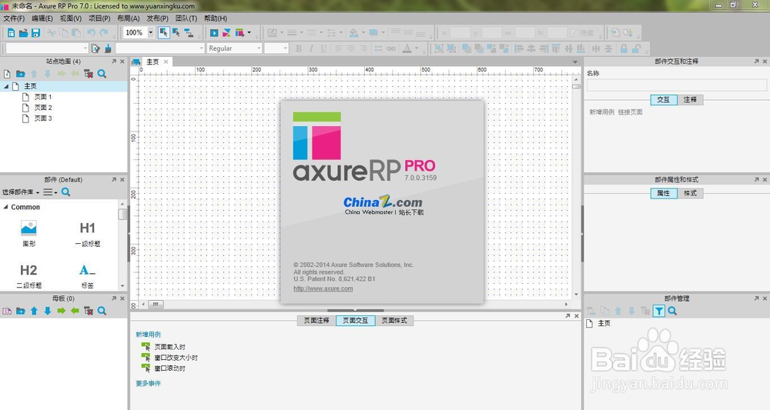770x410 pixels.
Task: Search widgets in the widget library panel
Action: tap(65, 192)
